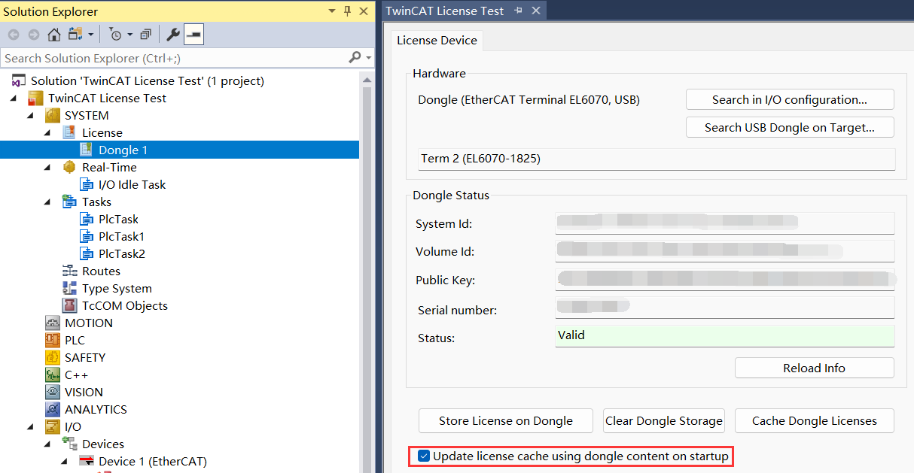Click the TcCOM Objects icon
Image resolution: width=914 pixels, height=473 pixels.
pos(69,305)
